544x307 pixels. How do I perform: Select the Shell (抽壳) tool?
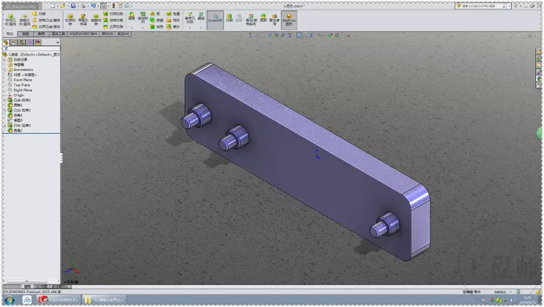point(156,27)
